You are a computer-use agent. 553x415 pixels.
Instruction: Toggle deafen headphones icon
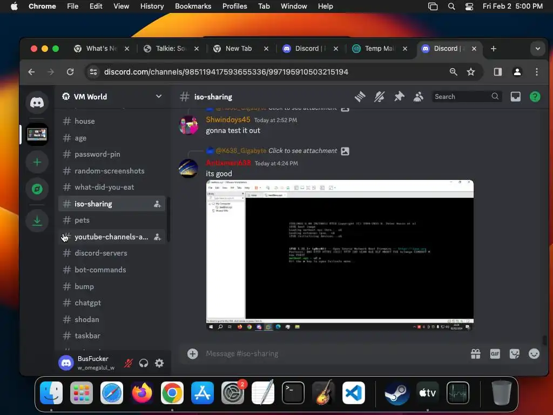pyautogui.click(x=144, y=363)
